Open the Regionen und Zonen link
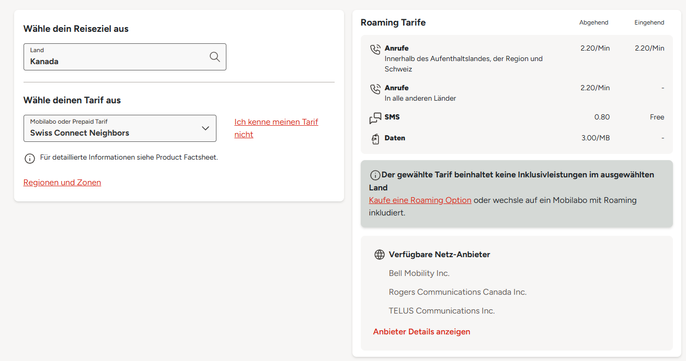Viewport: 686px width, 361px height. coord(62,183)
